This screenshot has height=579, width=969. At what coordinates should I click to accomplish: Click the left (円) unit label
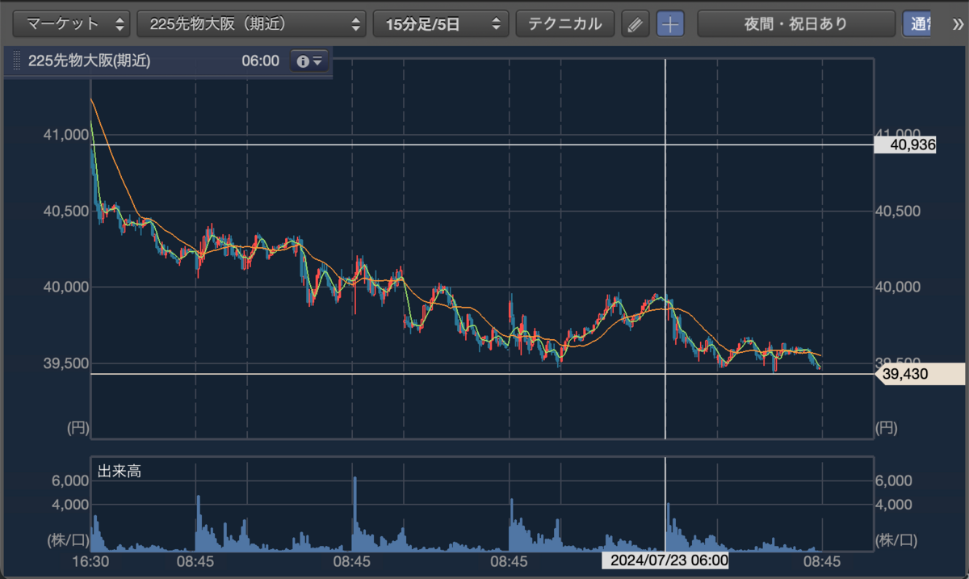(78, 428)
